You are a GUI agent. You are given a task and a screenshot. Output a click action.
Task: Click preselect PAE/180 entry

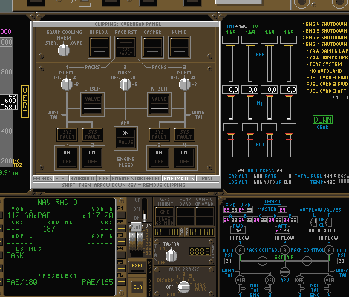click(22, 282)
